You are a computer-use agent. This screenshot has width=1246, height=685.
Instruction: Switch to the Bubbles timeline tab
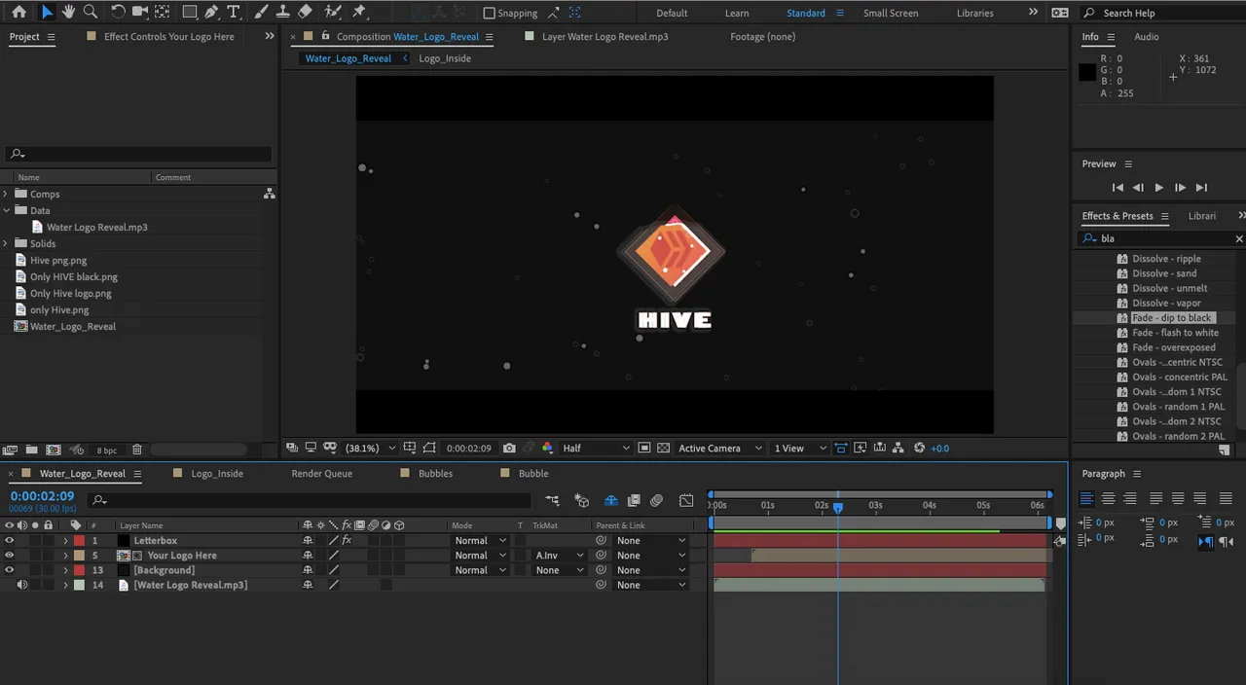tap(435, 474)
